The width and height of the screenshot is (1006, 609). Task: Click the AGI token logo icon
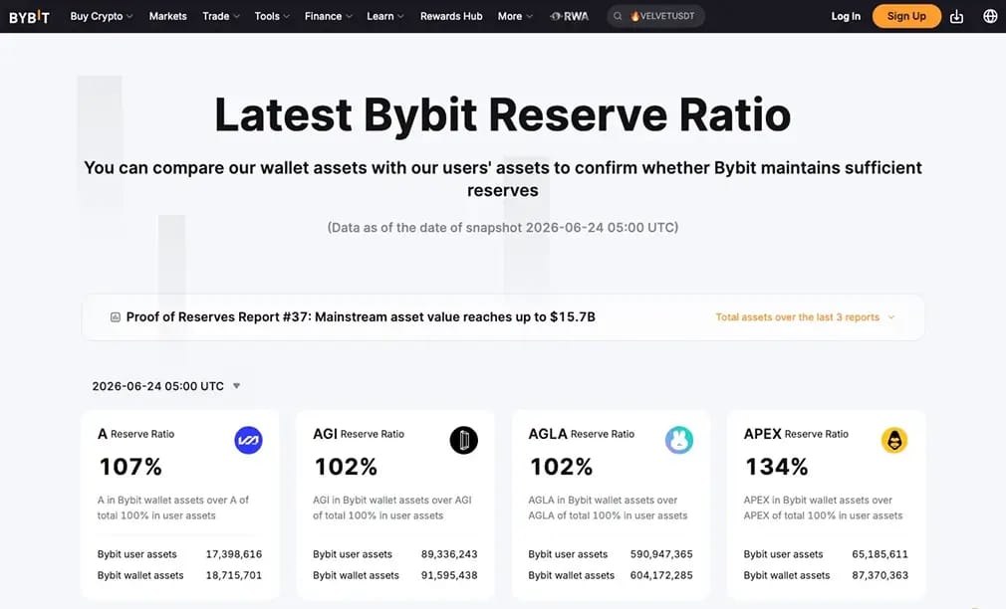(x=464, y=441)
